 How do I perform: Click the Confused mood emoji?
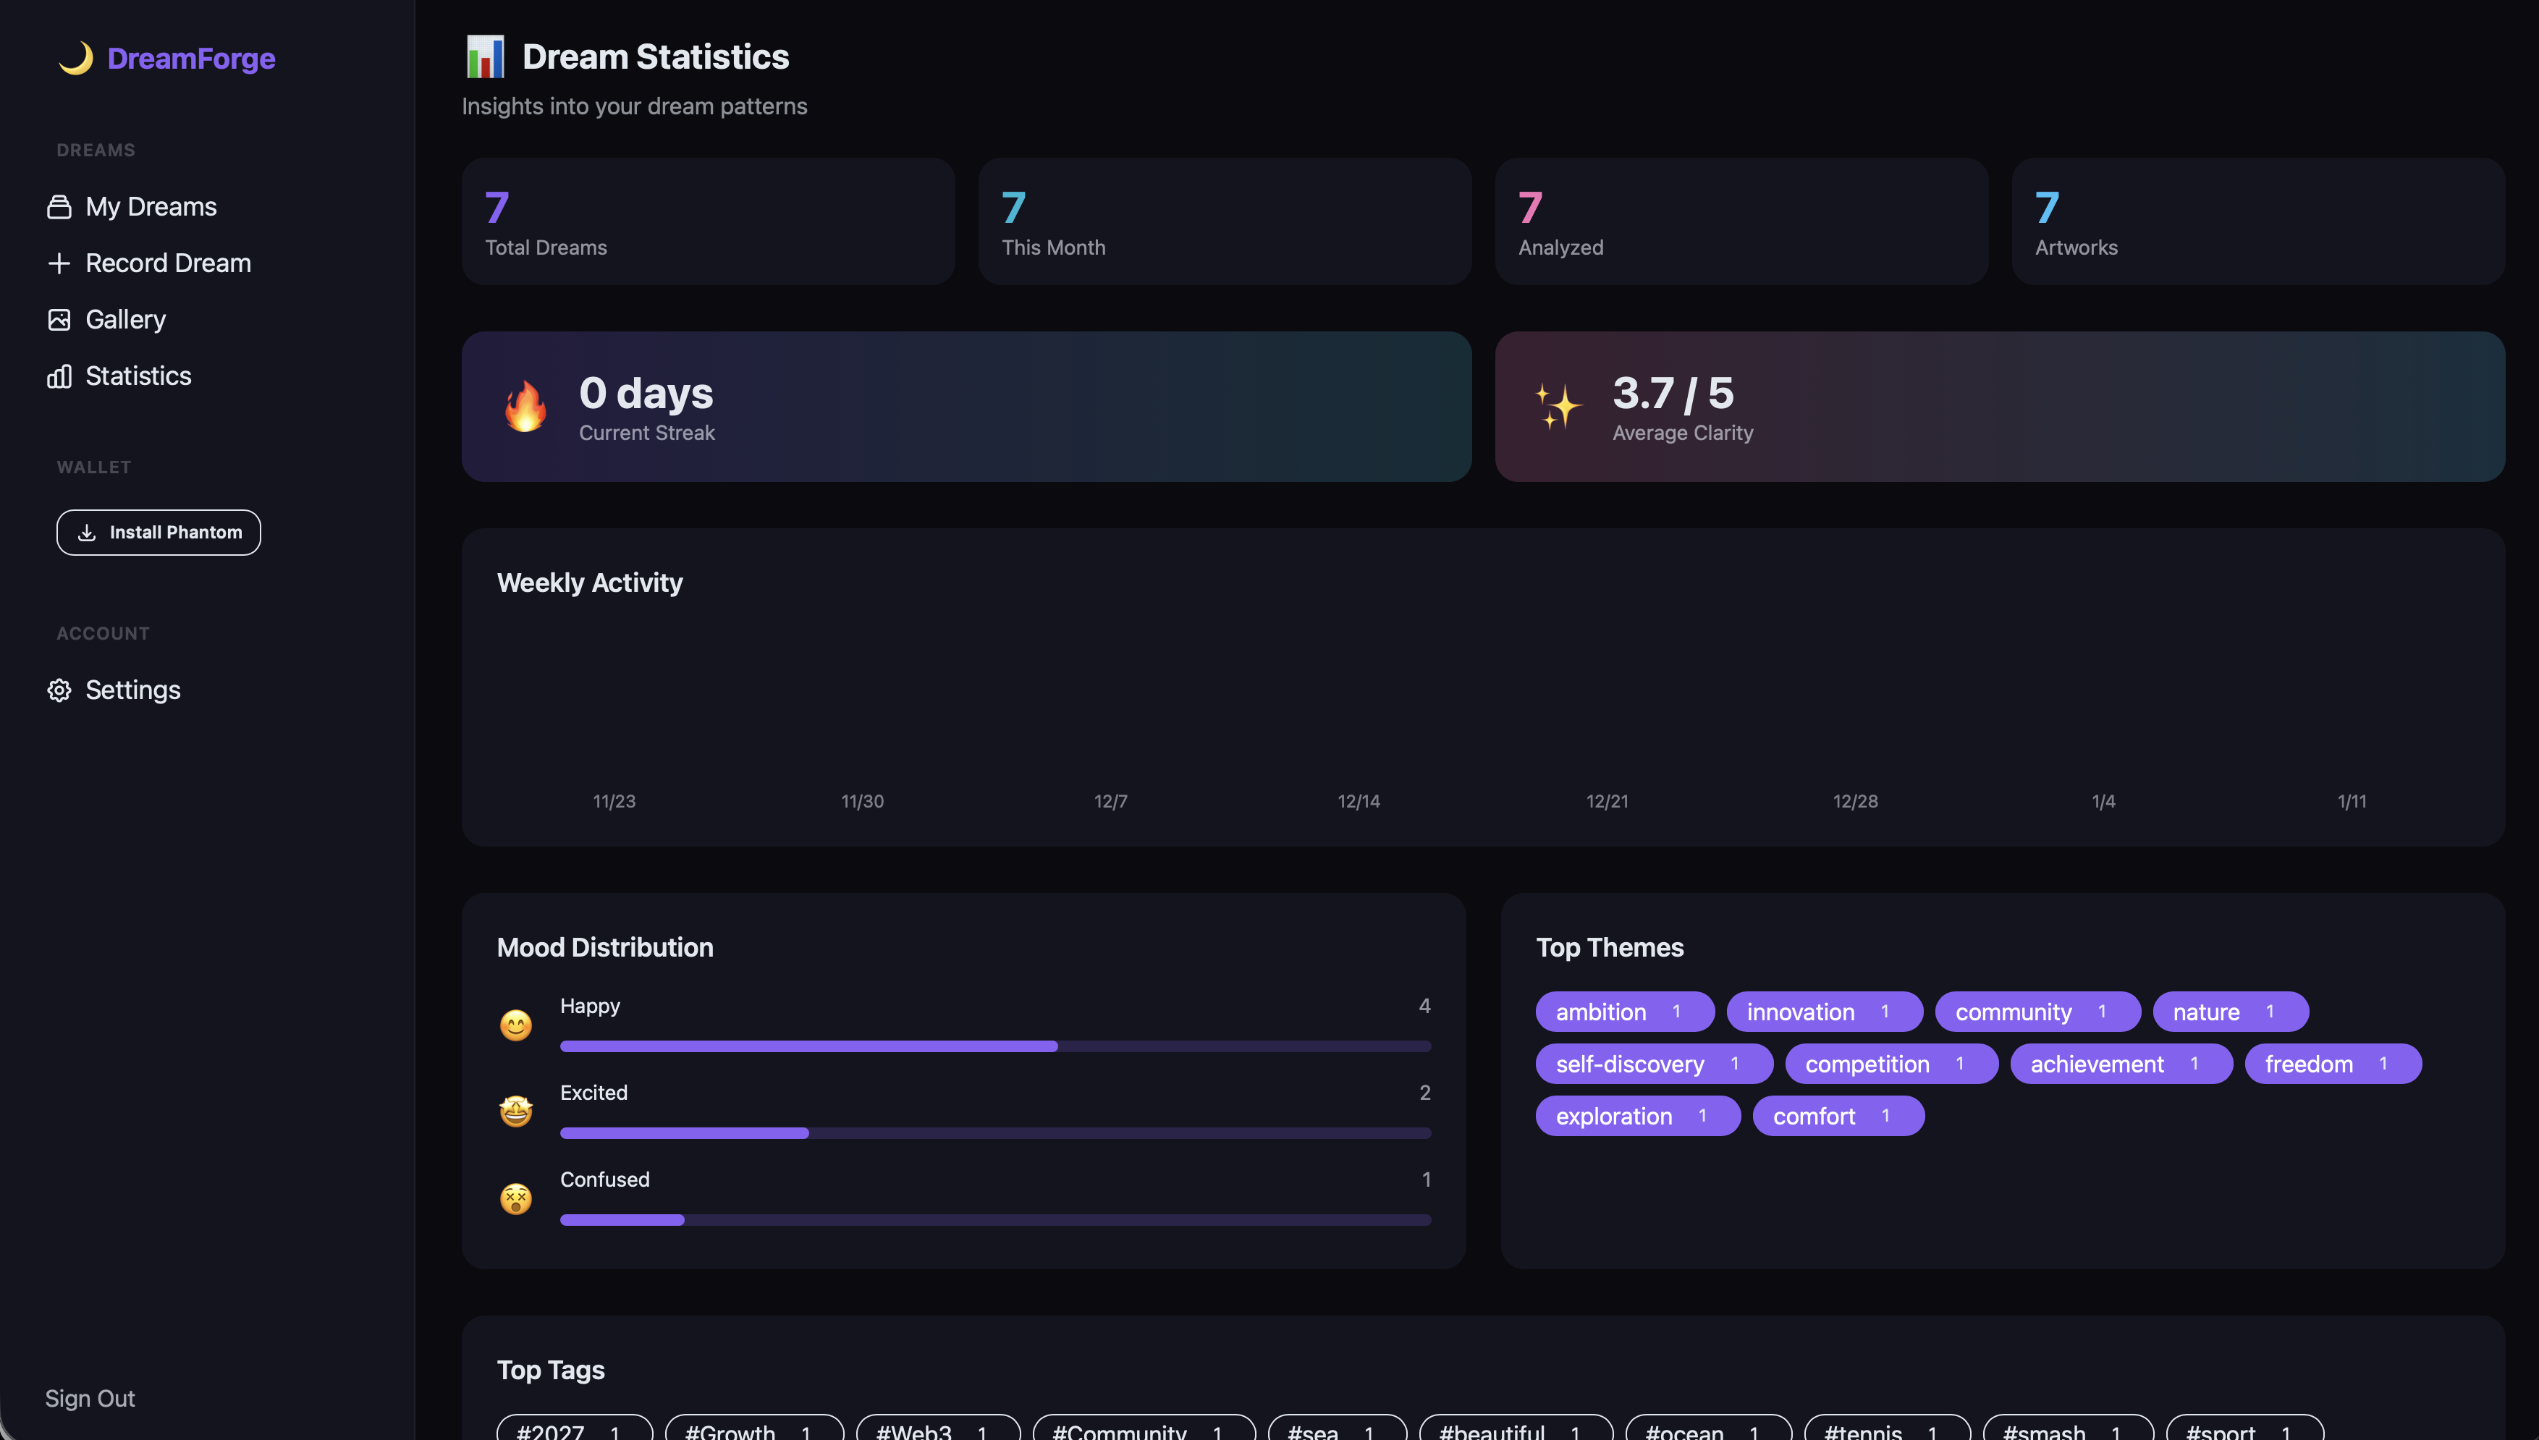pyautogui.click(x=515, y=1199)
